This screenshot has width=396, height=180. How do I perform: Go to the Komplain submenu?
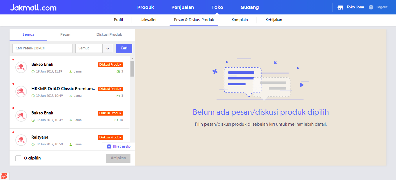point(240,20)
